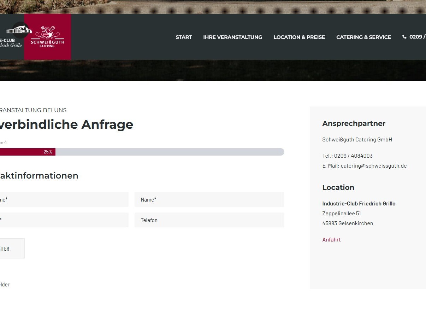The image size is (426, 320).
Task: Click the Schweißguth Catering logo
Action: pyautogui.click(x=47, y=37)
